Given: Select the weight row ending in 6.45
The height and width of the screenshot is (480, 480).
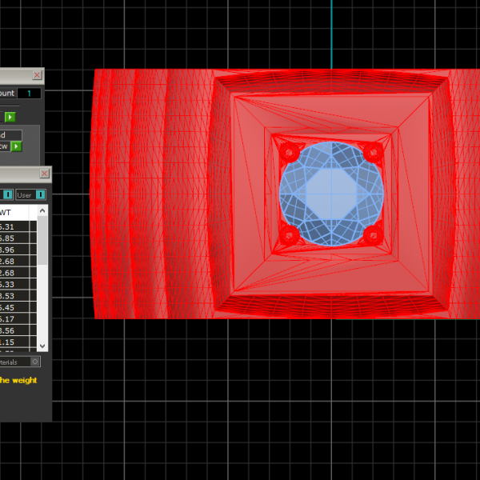Looking at the screenshot, I should 16,307.
